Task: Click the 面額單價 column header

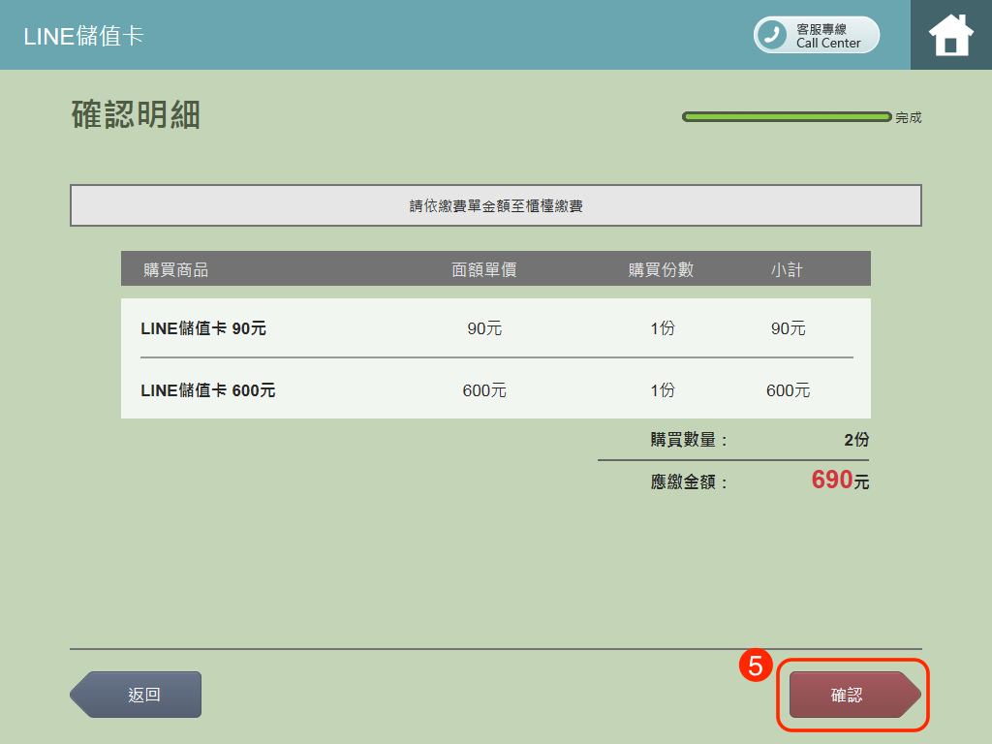Action: (x=484, y=270)
